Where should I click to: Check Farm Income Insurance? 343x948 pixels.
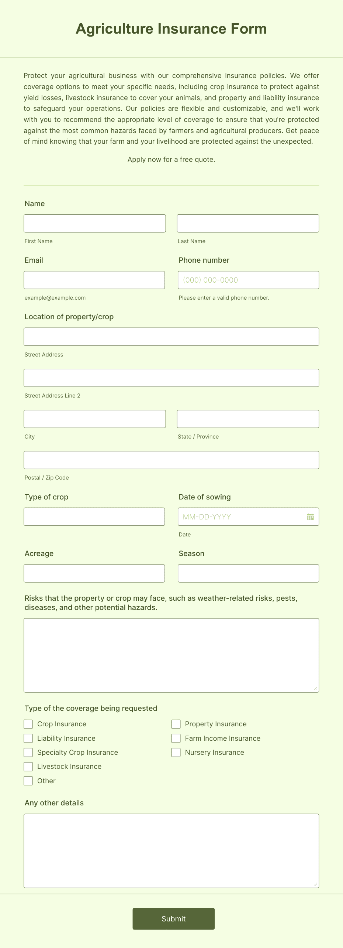point(176,738)
